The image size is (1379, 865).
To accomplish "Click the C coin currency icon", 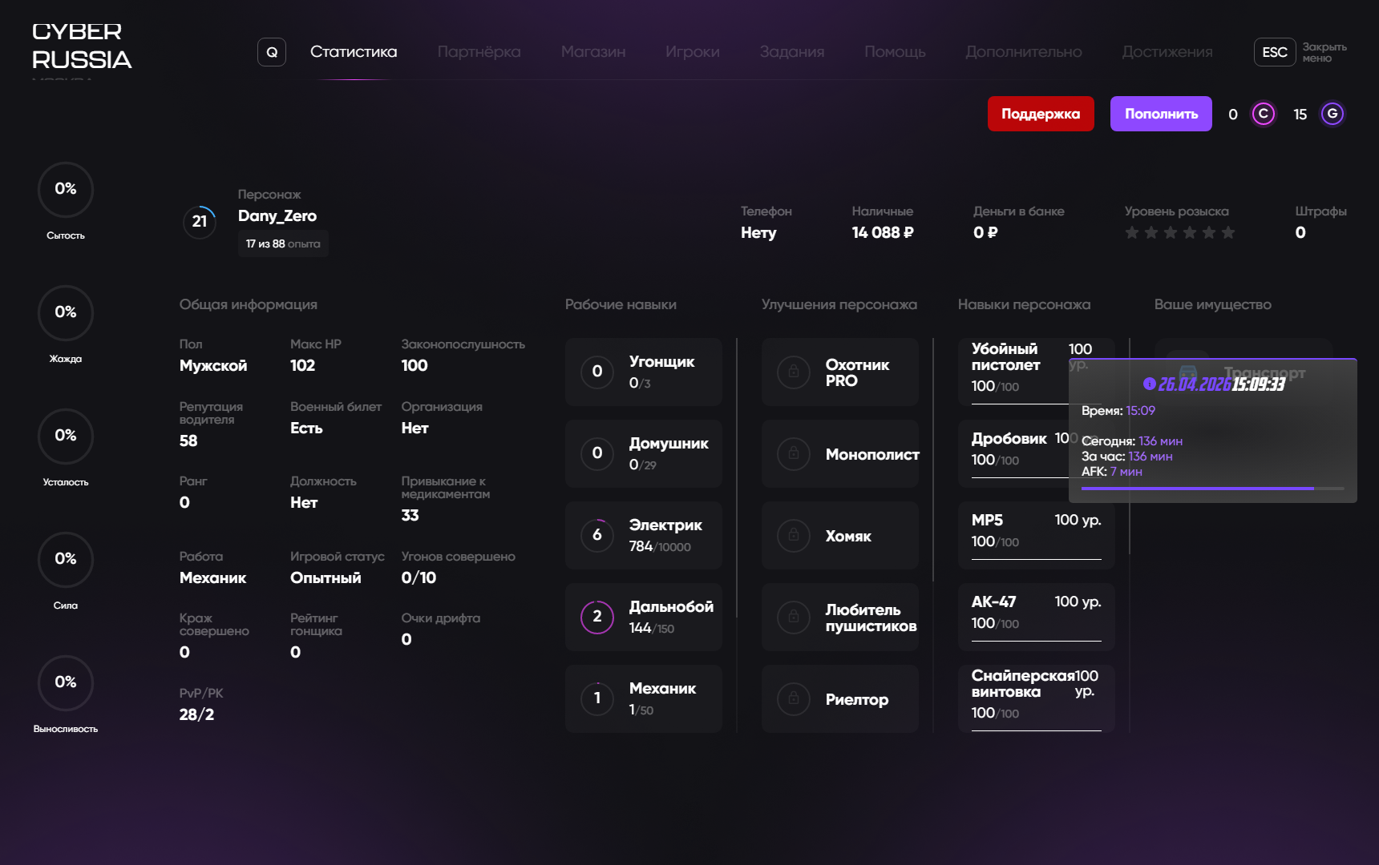I will [x=1264, y=114].
